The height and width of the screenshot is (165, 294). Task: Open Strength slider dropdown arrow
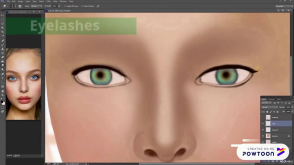pyautogui.click(x=59, y=6)
